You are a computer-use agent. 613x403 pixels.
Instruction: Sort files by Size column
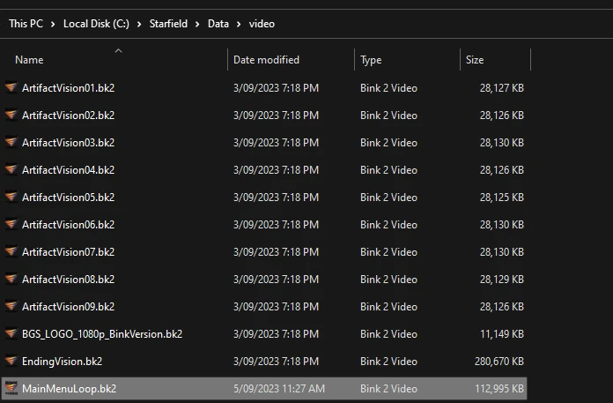pyautogui.click(x=475, y=60)
